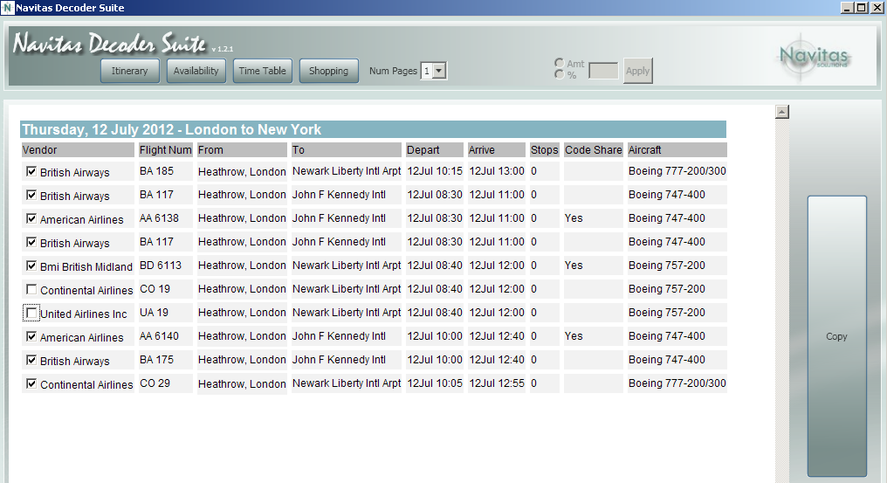
Task: Click the Stops column header
Action: (x=545, y=150)
